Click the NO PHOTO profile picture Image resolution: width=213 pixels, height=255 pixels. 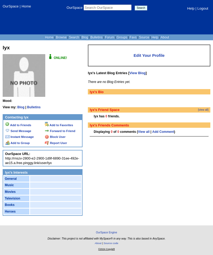click(24, 75)
